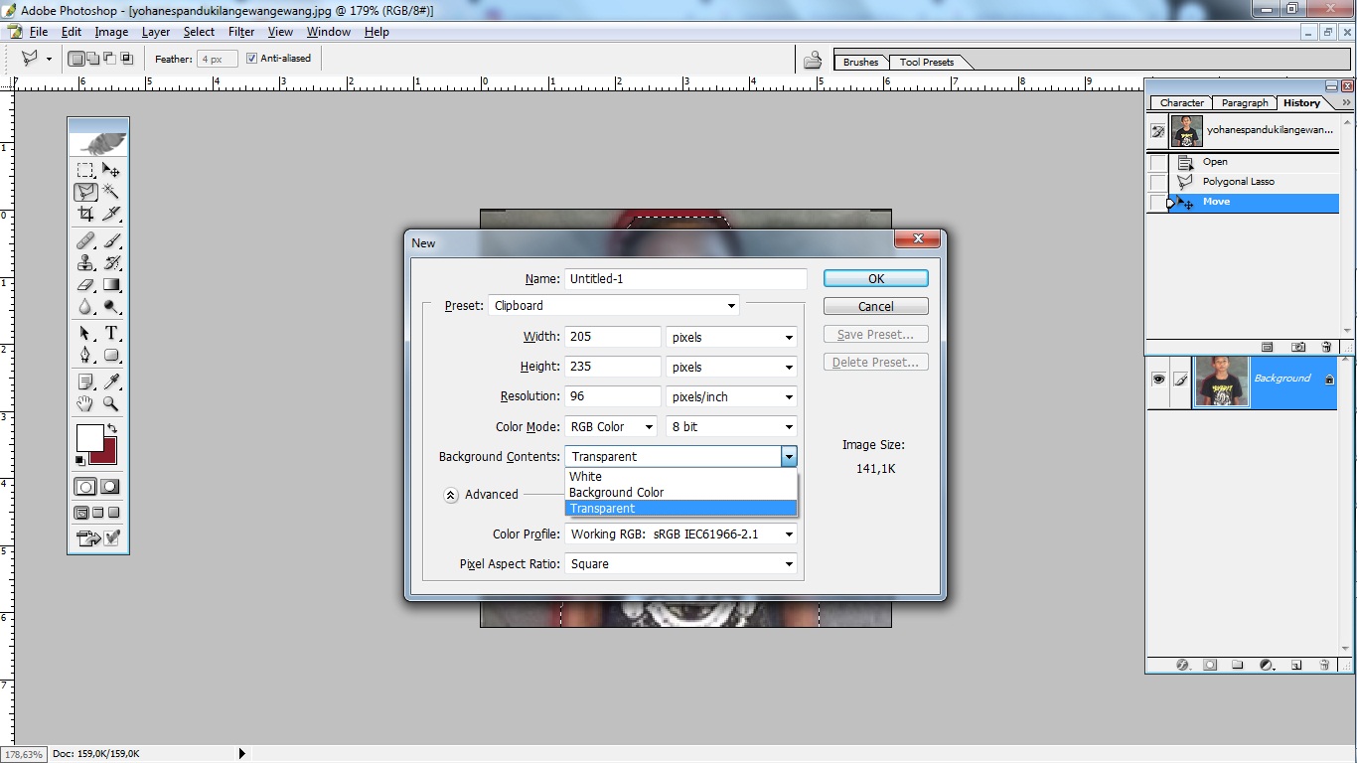
Task: Select the Polygonal Lasso tool in toolbox
Action: click(85, 192)
